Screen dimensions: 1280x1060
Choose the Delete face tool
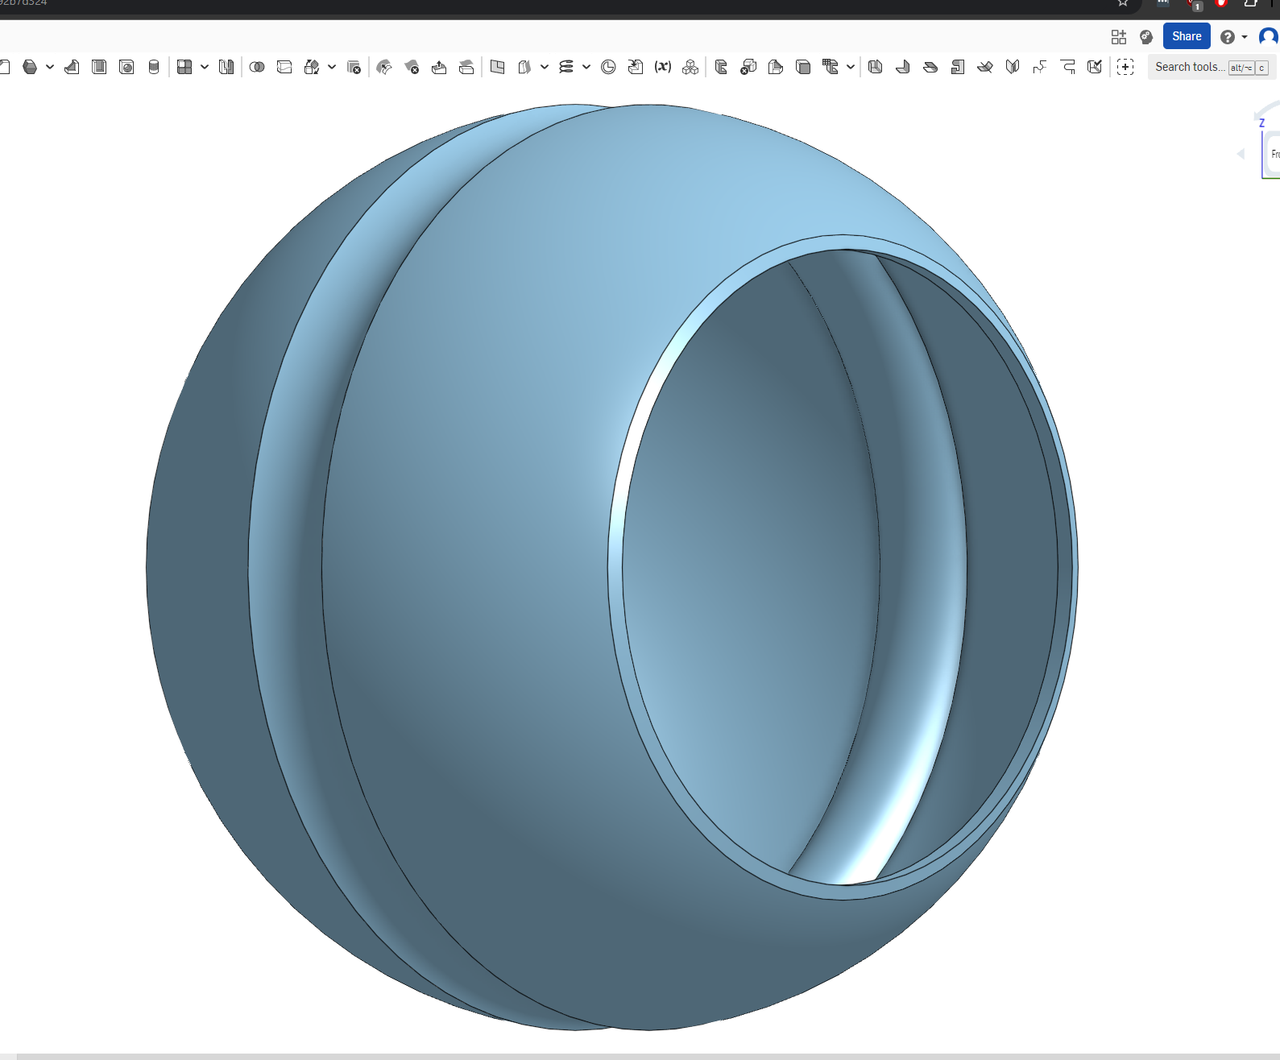pos(412,67)
